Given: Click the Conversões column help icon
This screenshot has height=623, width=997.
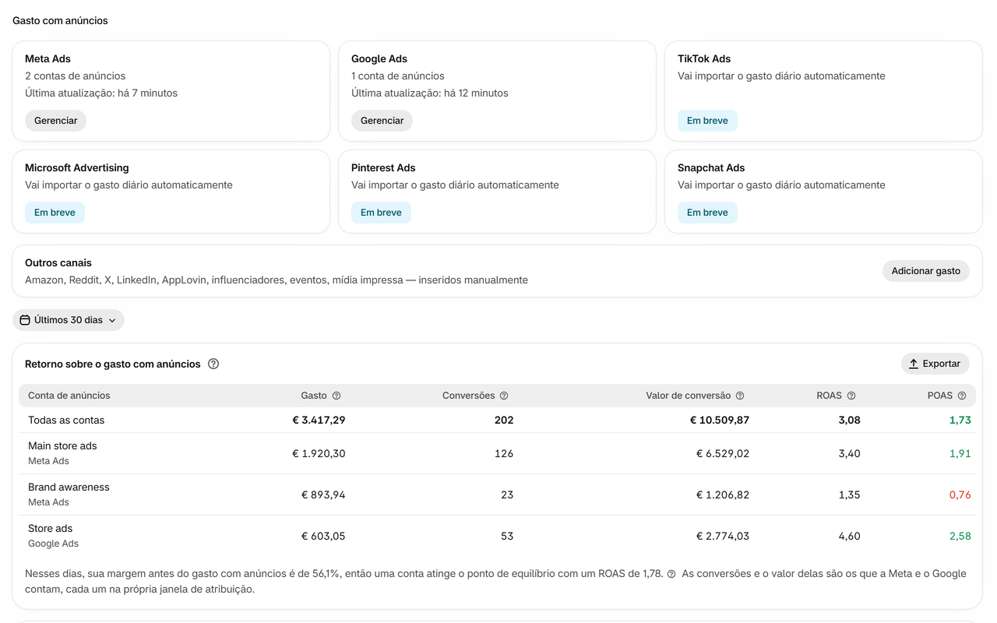Looking at the screenshot, I should pos(504,396).
